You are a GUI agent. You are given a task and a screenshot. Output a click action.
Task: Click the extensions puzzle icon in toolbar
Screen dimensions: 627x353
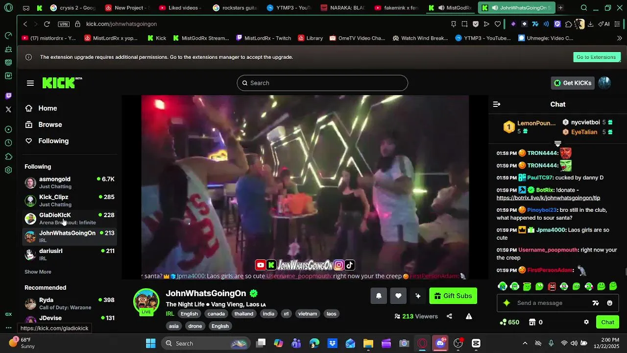pyautogui.click(x=569, y=24)
